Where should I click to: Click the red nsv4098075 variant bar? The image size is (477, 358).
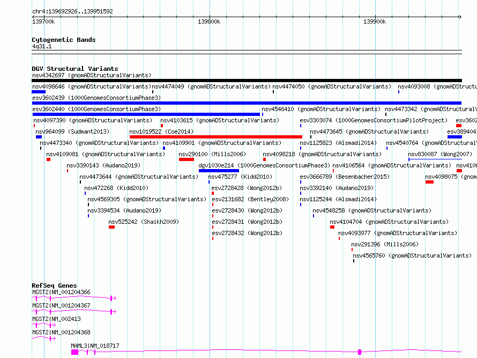tap(429, 182)
